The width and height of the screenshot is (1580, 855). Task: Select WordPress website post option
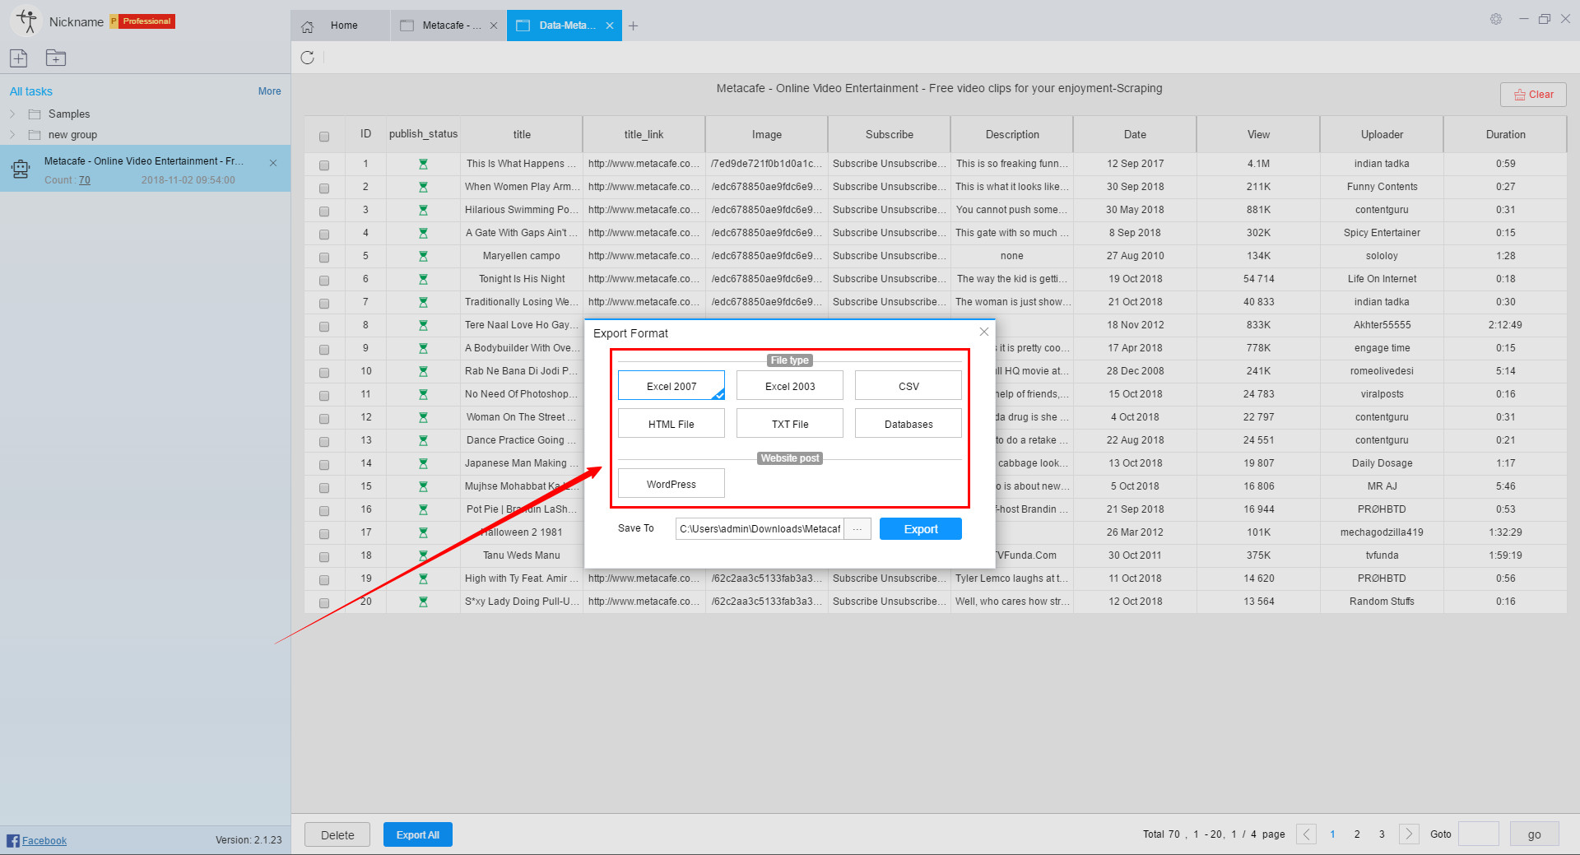[671, 484]
